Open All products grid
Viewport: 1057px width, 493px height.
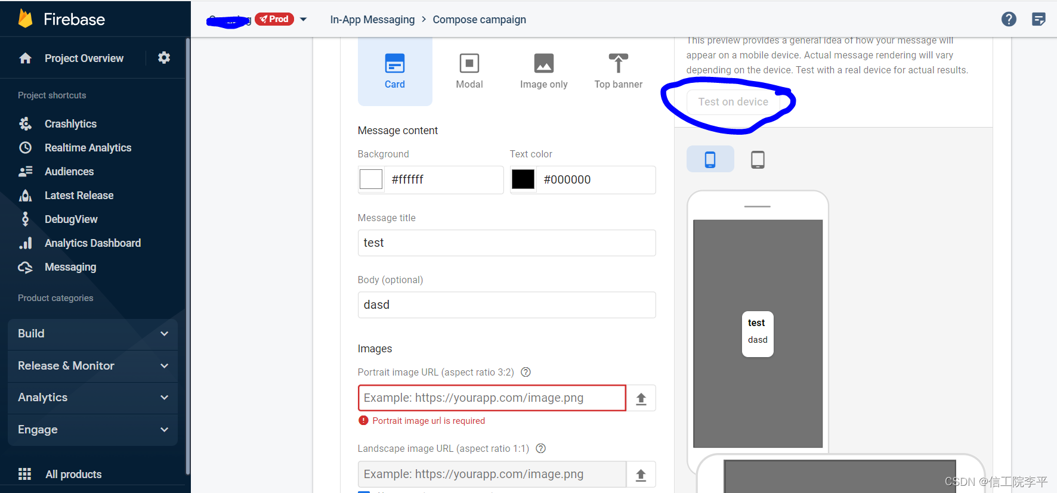click(x=60, y=474)
